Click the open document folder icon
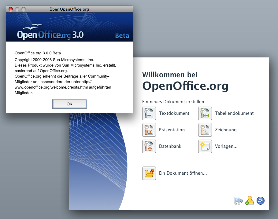The height and width of the screenshot is (219, 278). pos(149,173)
